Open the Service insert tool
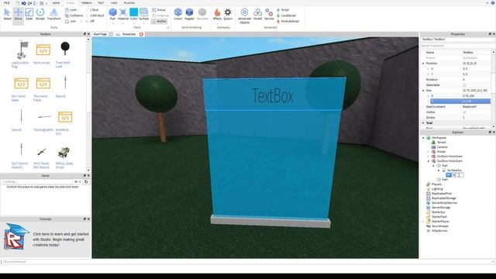Screen dimensions: 496x279 (x=269, y=15)
